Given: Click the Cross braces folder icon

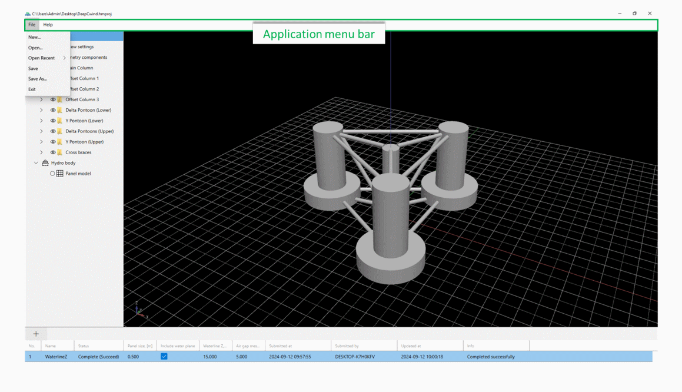Looking at the screenshot, I should pyautogui.click(x=60, y=152).
